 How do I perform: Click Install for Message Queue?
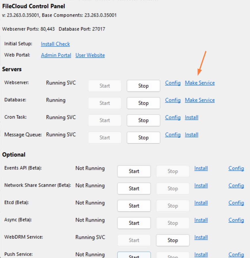coord(191,135)
